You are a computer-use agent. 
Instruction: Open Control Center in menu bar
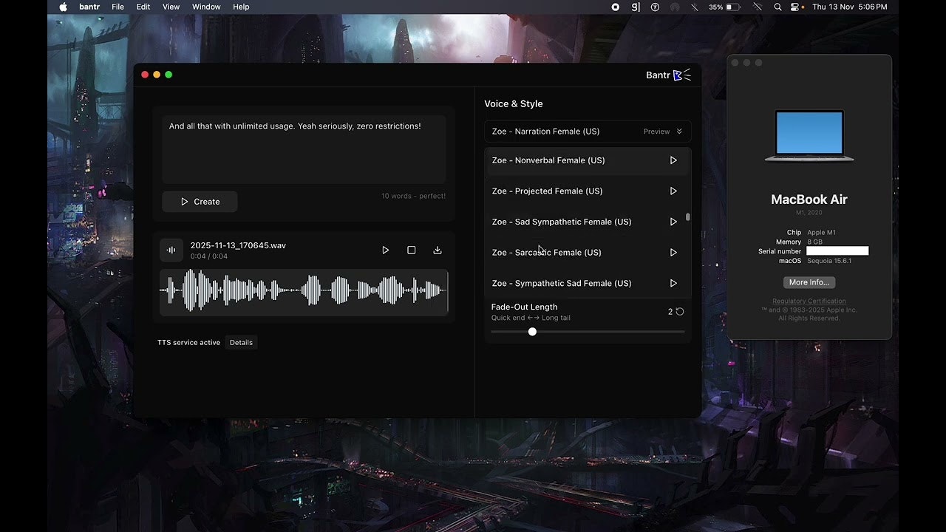click(x=795, y=7)
